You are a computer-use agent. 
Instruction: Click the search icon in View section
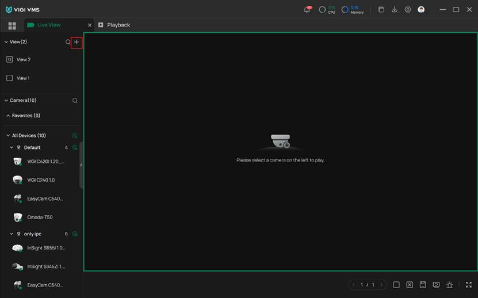[68, 42]
